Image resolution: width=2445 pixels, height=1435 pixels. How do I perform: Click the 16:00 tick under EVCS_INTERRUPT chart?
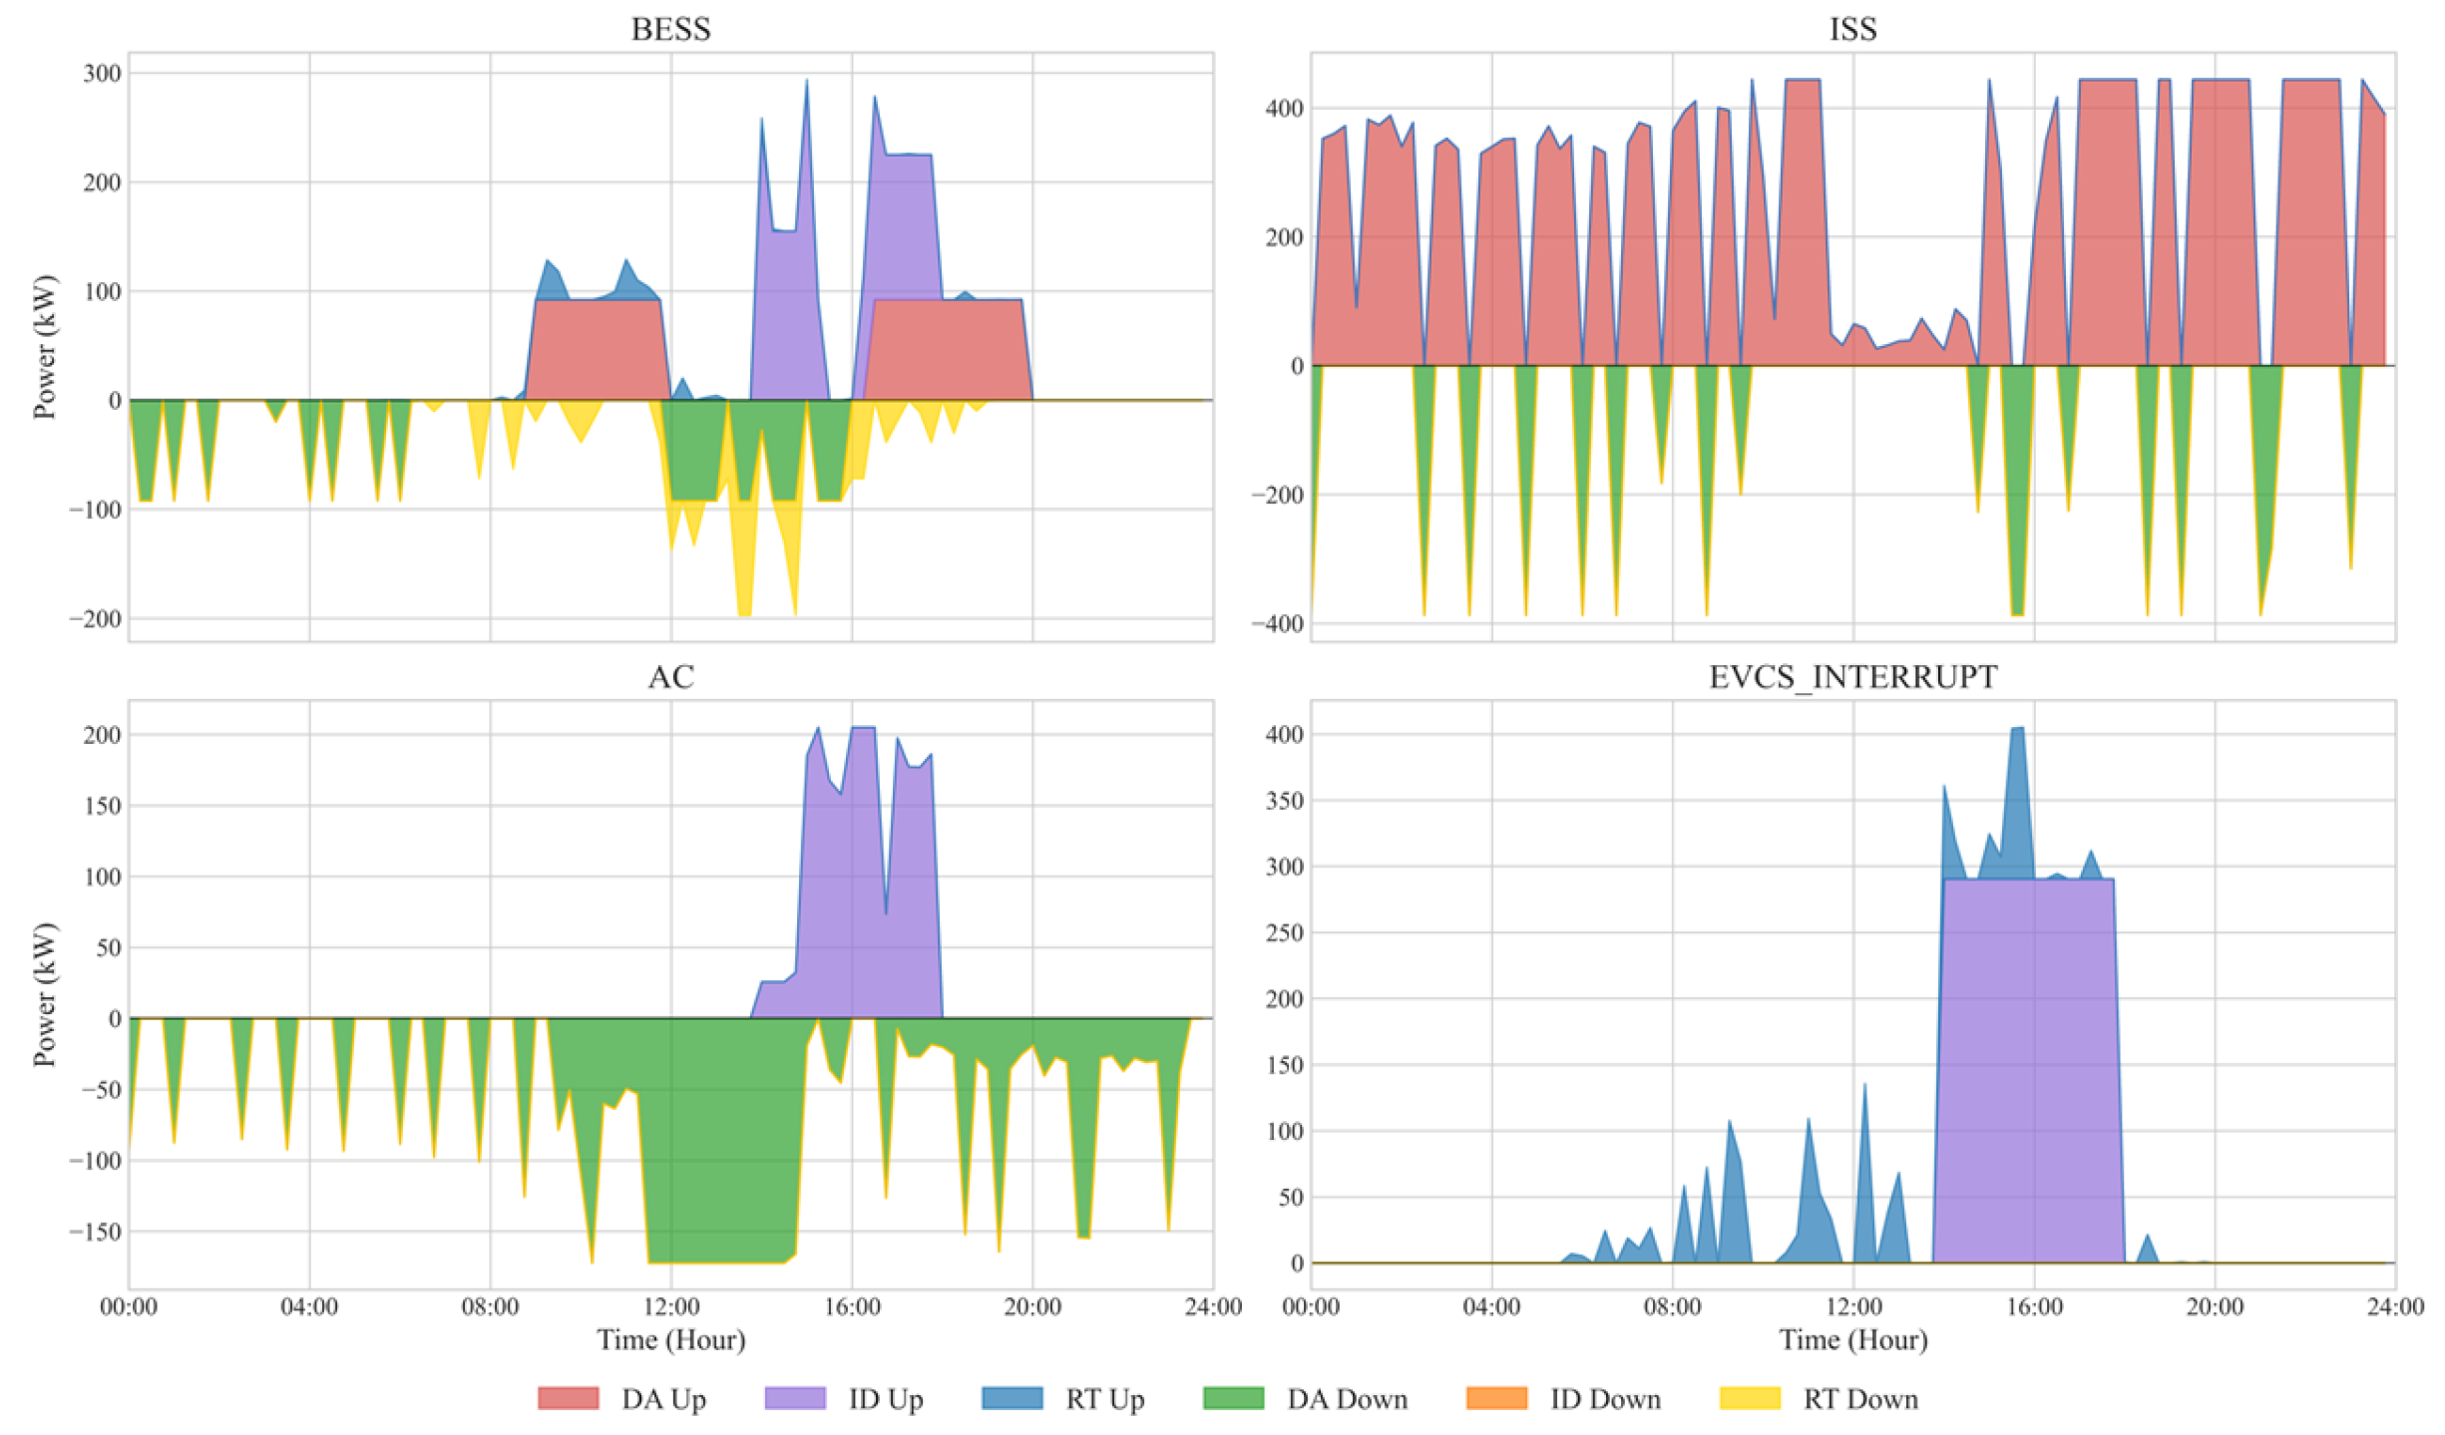tap(2034, 1306)
